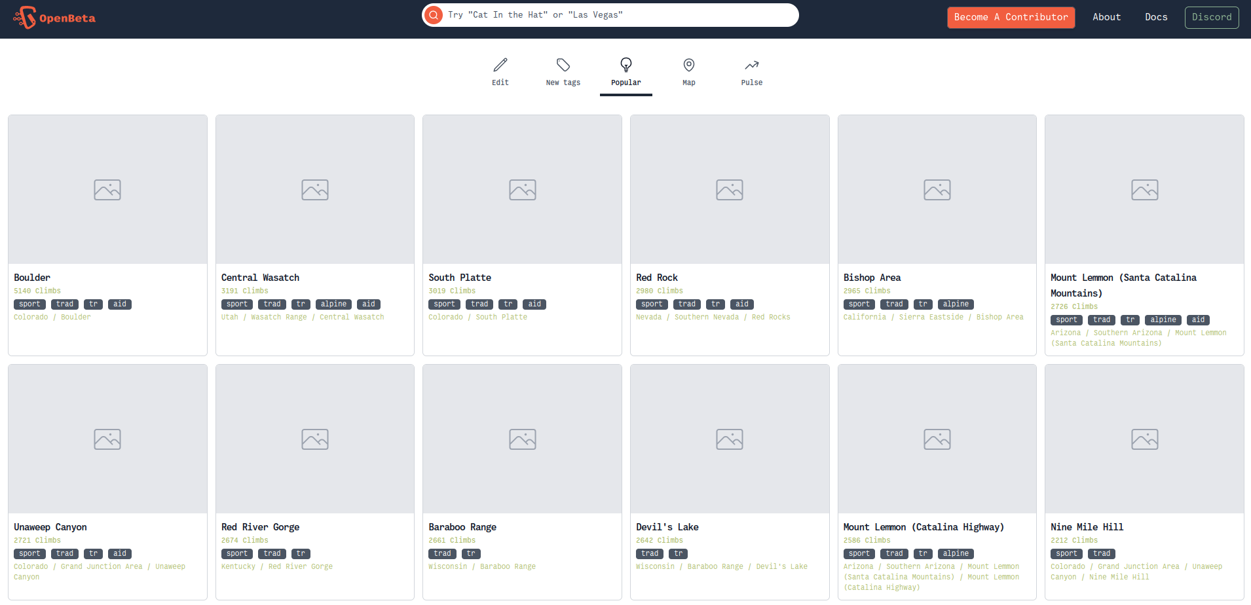Viewport: 1251px width, 605px height.
Task: Open the Pulse activity icon
Action: (751, 65)
